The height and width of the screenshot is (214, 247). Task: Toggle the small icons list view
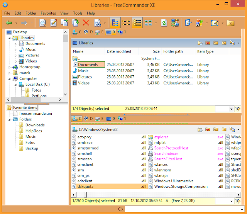point(126,23)
